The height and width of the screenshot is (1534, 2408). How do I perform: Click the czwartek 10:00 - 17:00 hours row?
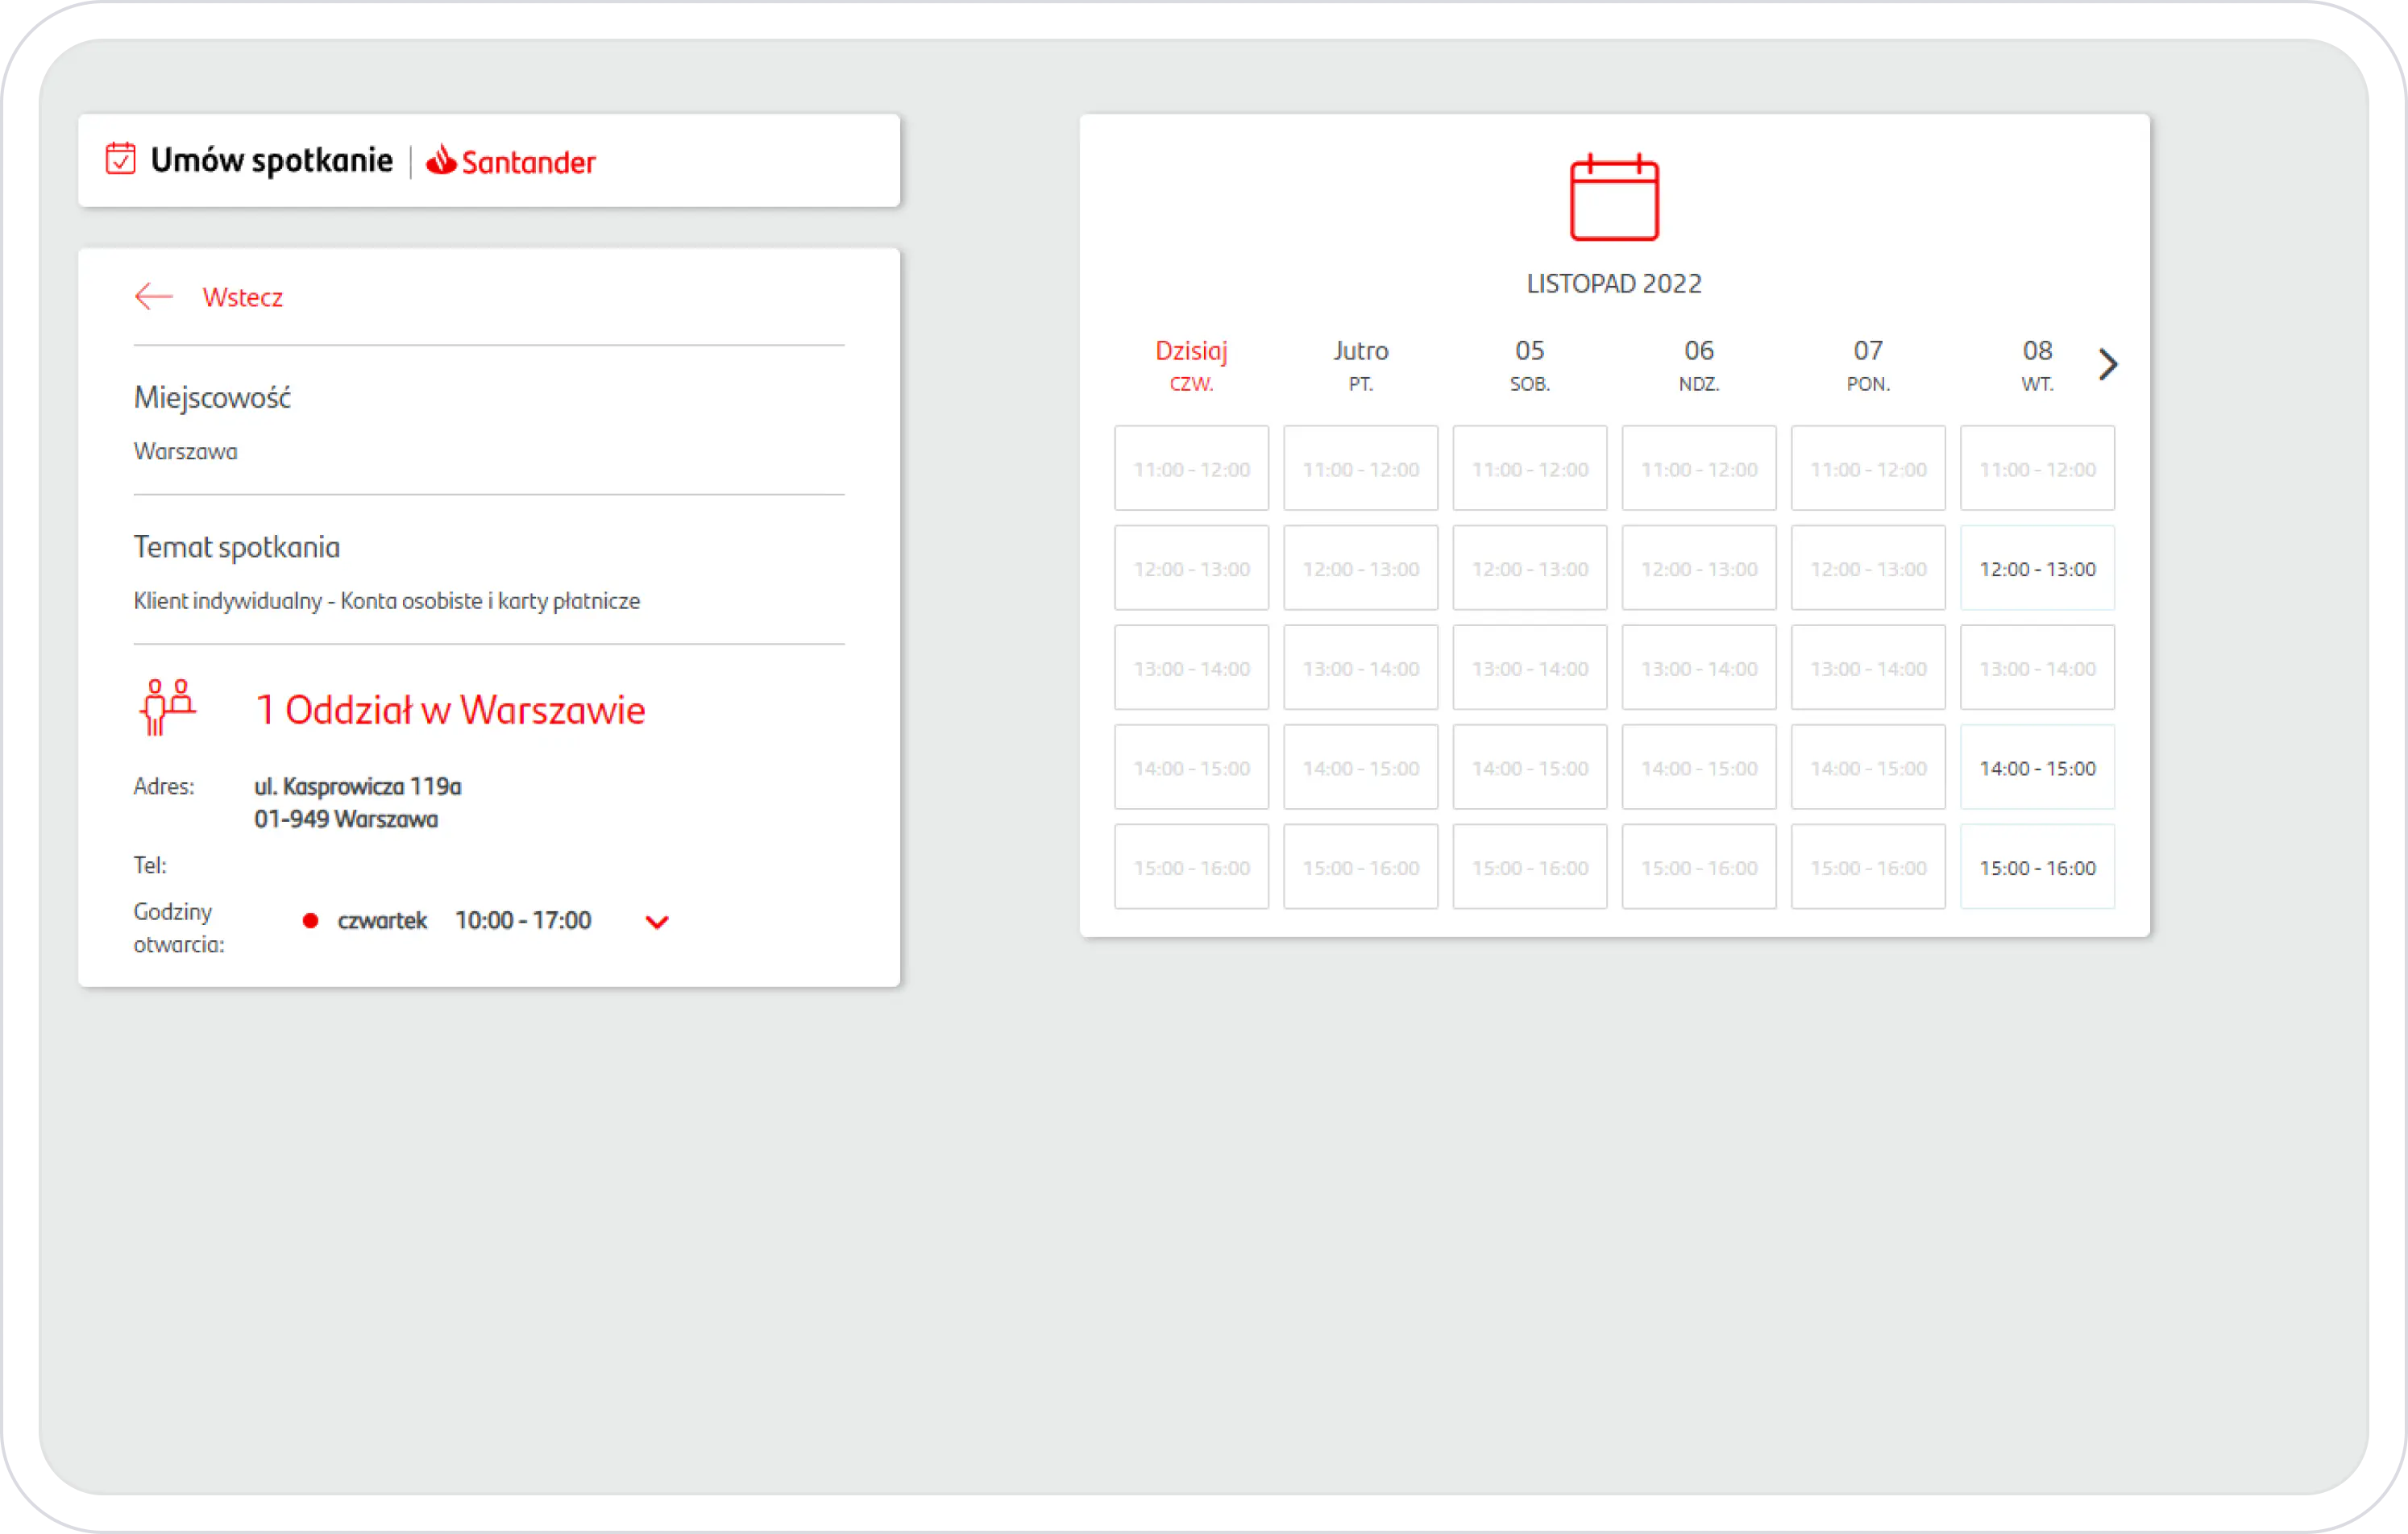(x=465, y=920)
